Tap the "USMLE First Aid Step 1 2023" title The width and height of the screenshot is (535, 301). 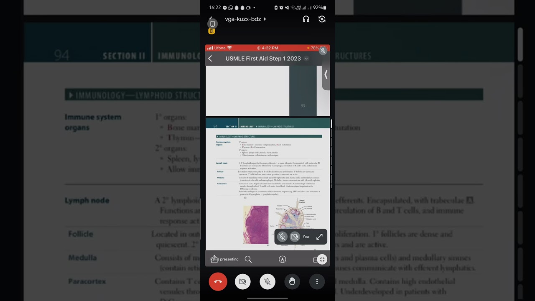263,59
